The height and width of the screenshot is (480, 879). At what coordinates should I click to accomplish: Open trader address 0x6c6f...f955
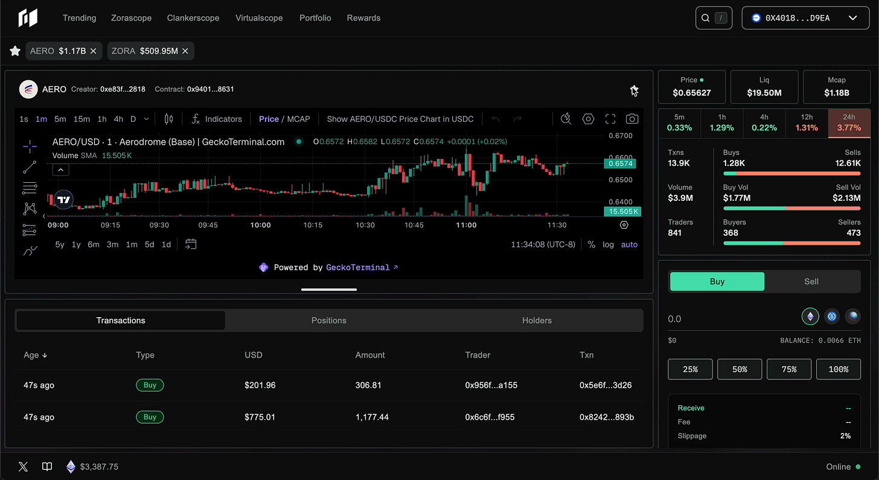point(490,417)
